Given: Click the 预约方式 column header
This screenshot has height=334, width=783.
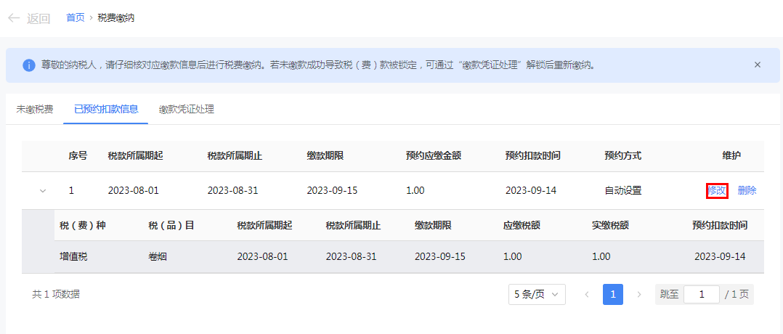Looking at the screenshot, I should tap(622, 156).
